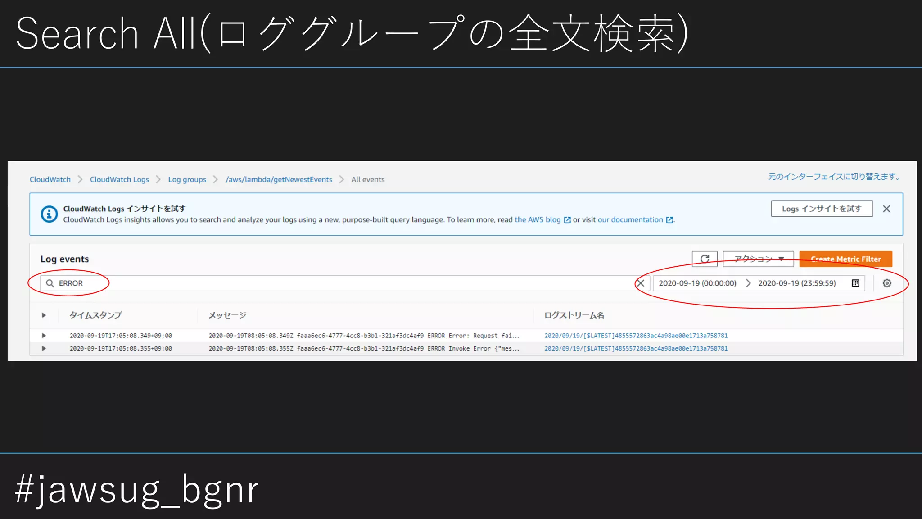Screen dimensions: 922x519
Task: Expand the 17:05:08.349 log event row
Action: tap(44, 336)
